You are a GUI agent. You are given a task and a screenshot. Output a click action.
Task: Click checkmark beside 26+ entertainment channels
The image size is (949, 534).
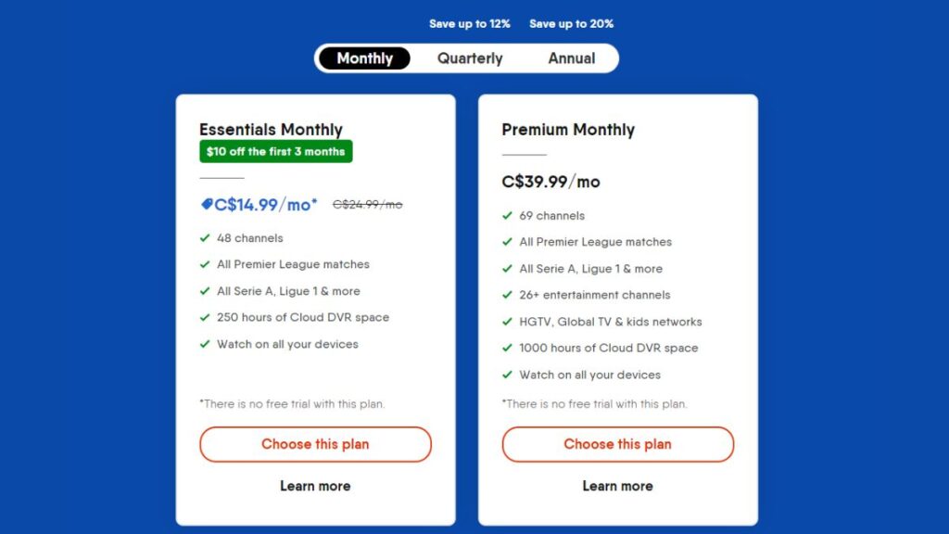tap(507, 295)
